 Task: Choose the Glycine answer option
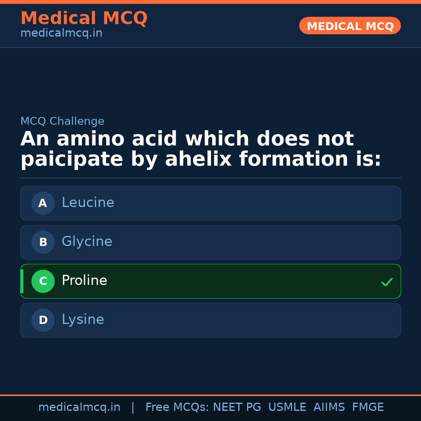[x=210, y=242]
